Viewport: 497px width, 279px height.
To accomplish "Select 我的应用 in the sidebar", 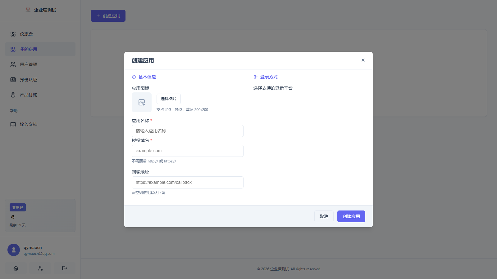I will (x=40, y=49).
